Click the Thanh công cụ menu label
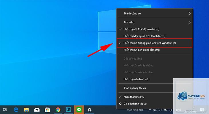Viewport: 209px width, 114px height. pyautogui.click(x=132, y=13)
